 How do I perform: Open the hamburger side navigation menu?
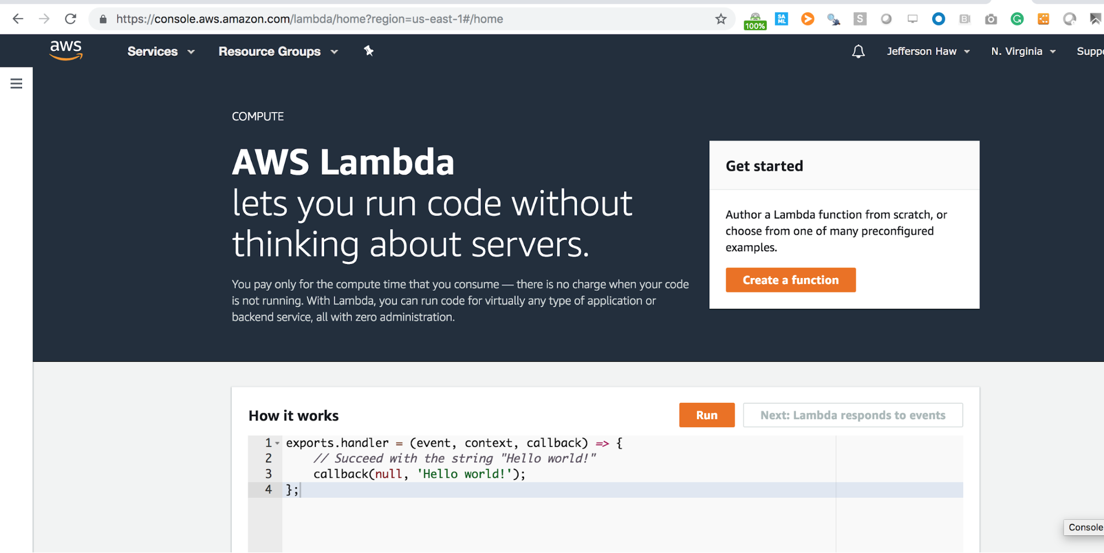17,83
